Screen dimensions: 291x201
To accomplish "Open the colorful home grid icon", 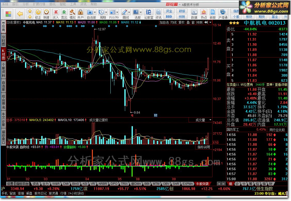I will pyautogui.click(x=8, y=14).
